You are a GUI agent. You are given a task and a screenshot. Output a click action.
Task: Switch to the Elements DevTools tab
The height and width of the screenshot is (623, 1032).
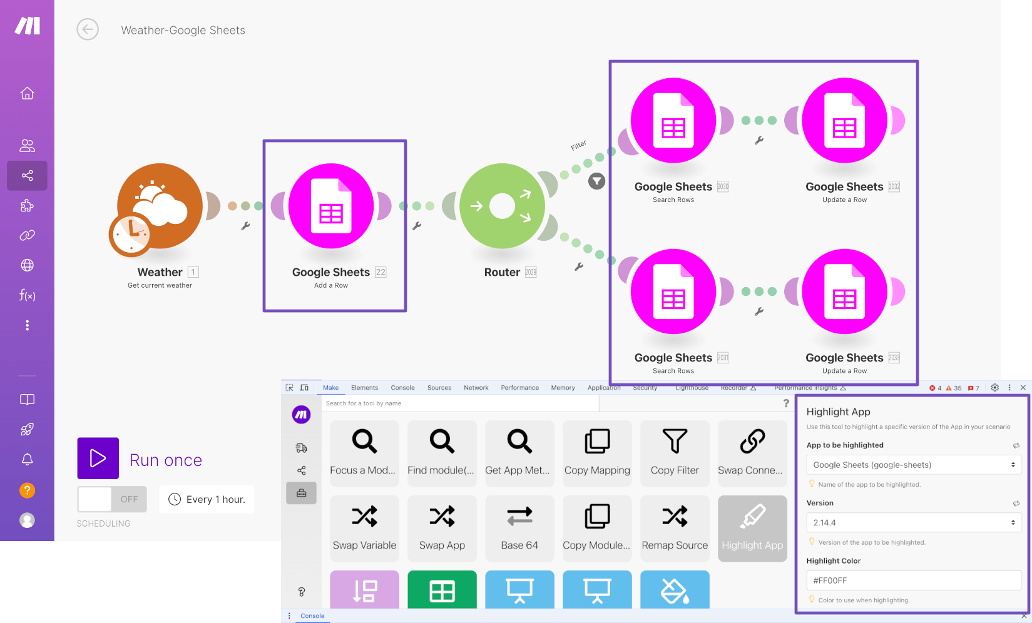[364, 388]
